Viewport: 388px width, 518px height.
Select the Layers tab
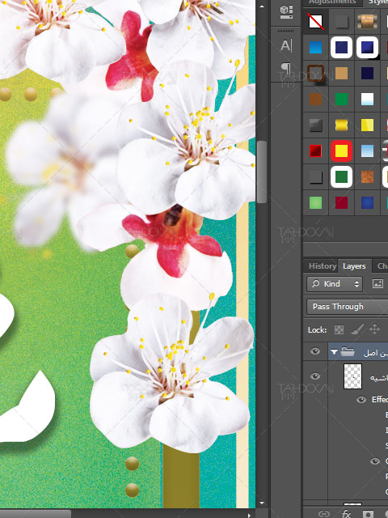pos(354,266)
